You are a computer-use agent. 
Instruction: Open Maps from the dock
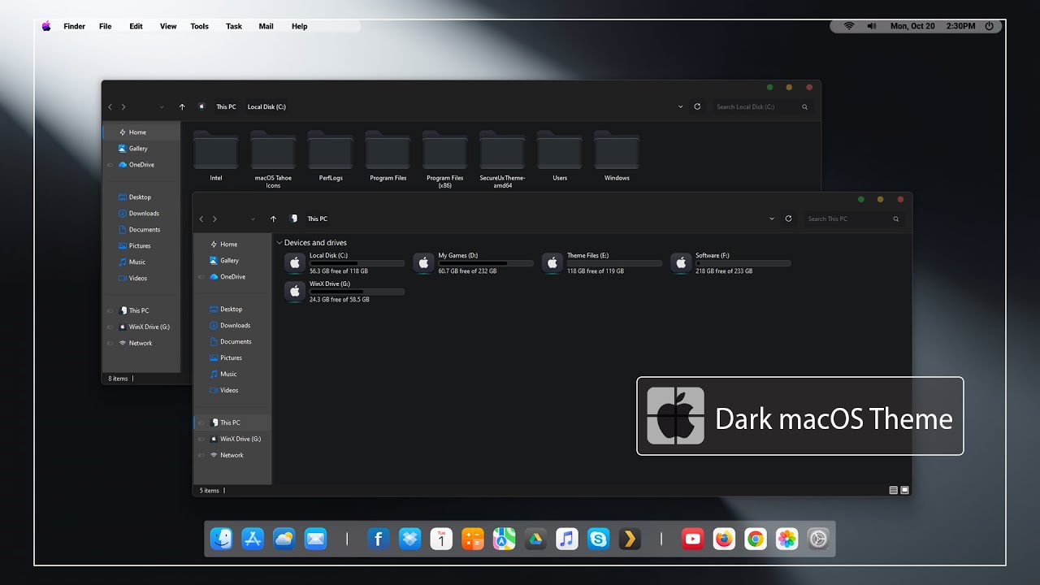pos(504,539)
